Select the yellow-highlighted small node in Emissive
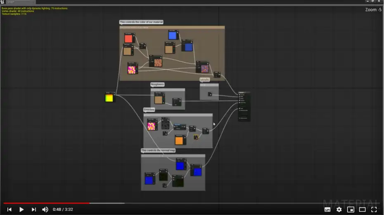Image resolution: width=384 pixels, height=215 pixels. 196,137
